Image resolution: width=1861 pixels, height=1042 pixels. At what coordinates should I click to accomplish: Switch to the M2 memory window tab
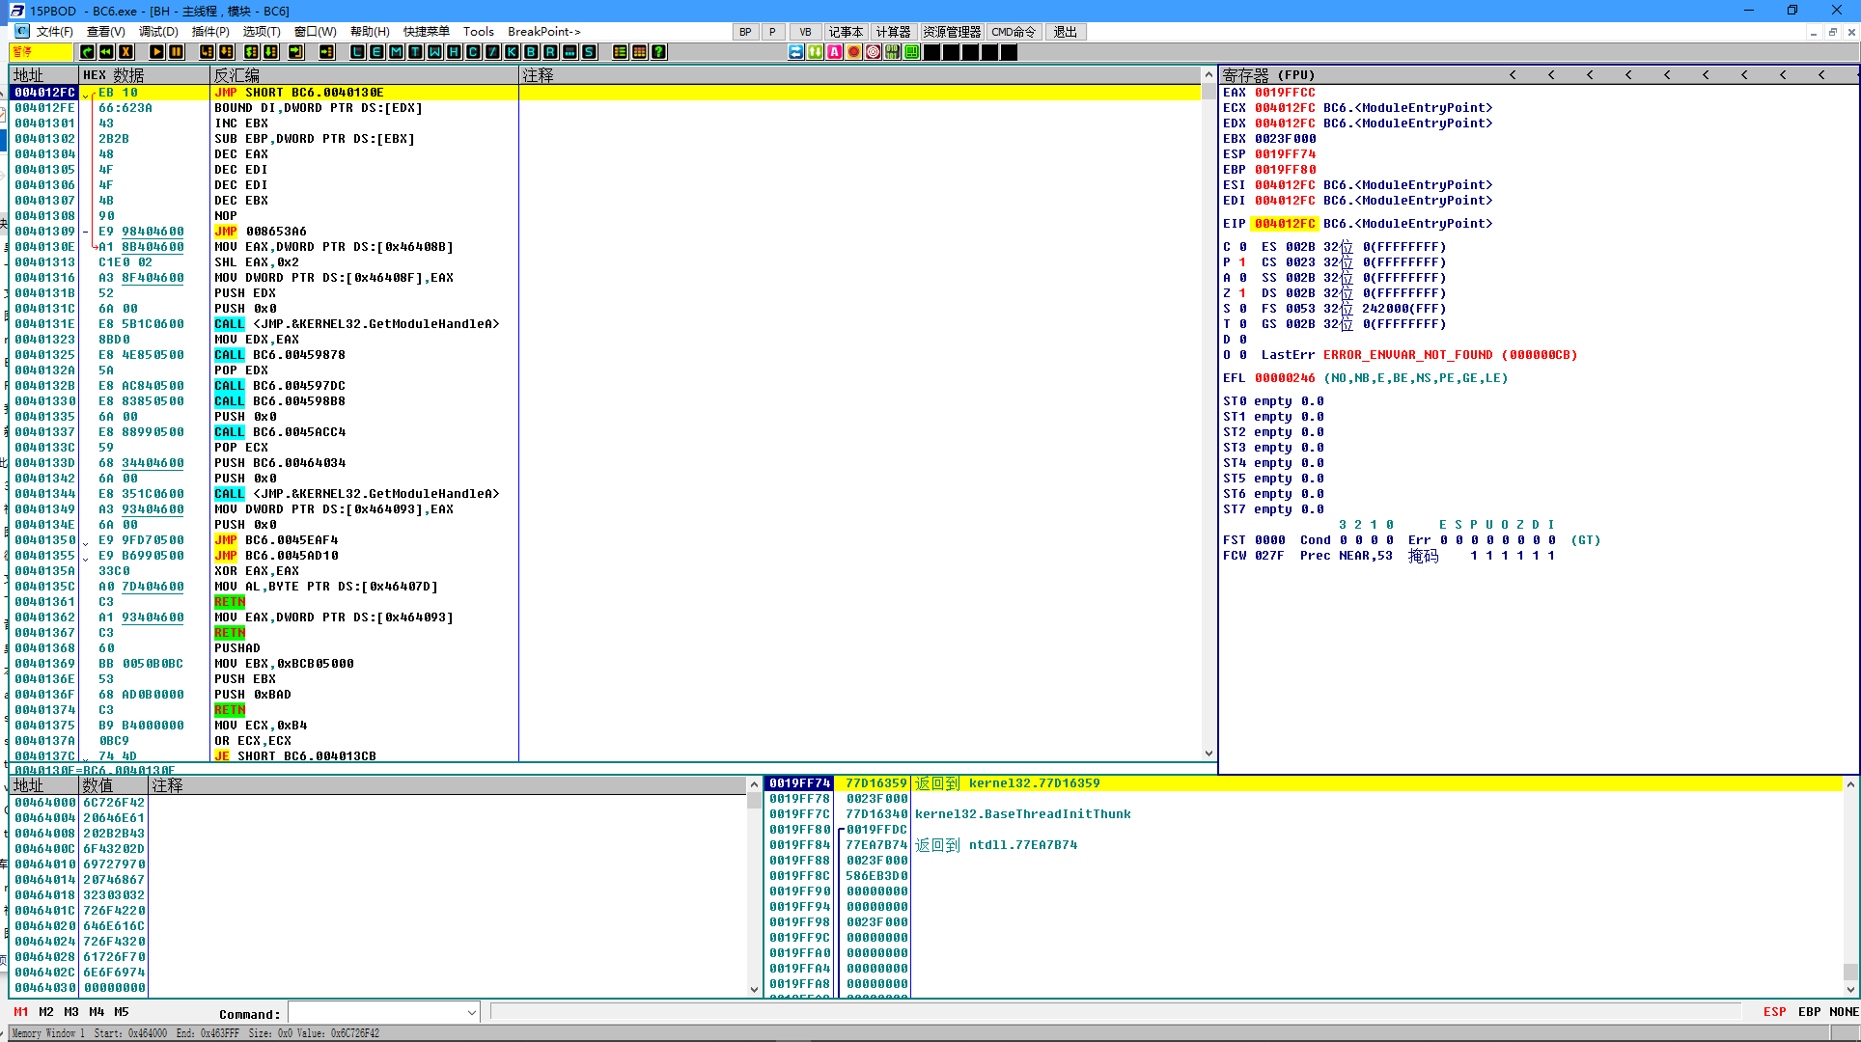(x=46, y=1012)
